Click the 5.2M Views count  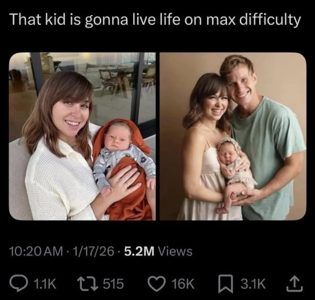158,251
